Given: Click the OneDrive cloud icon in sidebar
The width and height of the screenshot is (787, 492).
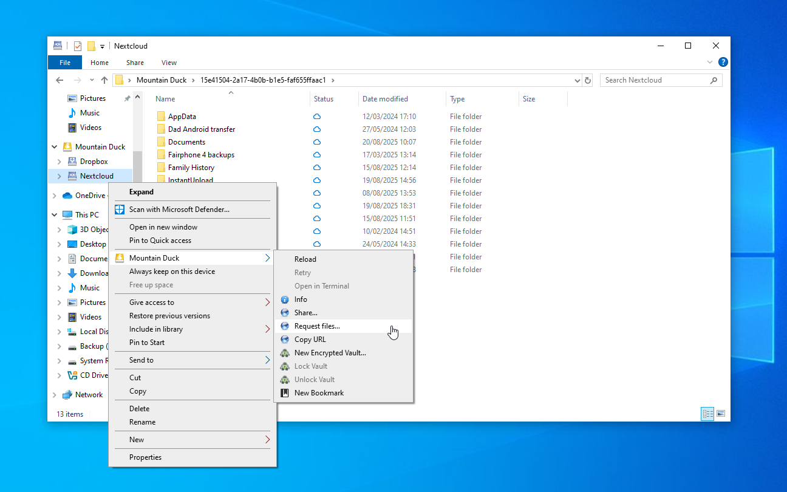Looking at the screenshot, I should 67,196.
